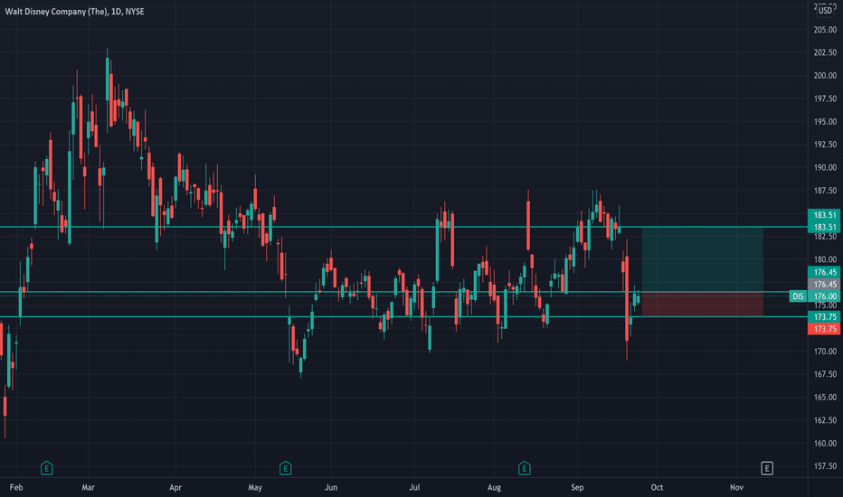Image resolution: width=843 pixels, height=497 pixels.
Task: Click the 165.00 price axis label
Action: [x=825, y=397]
